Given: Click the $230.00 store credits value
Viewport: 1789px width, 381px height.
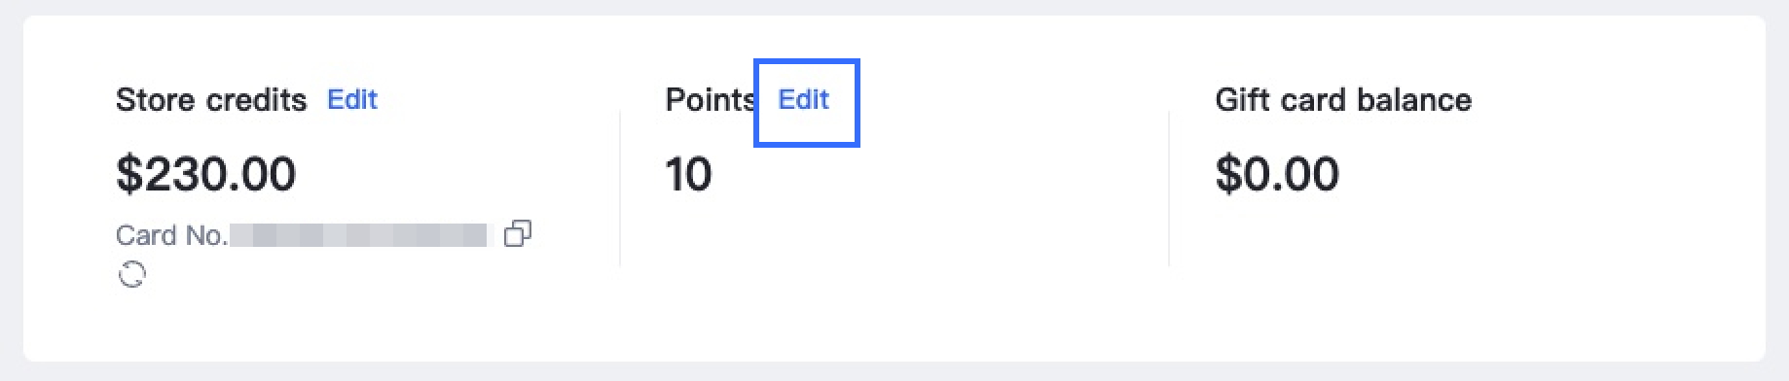Looking at the screenshot, I should pos(205,174).
